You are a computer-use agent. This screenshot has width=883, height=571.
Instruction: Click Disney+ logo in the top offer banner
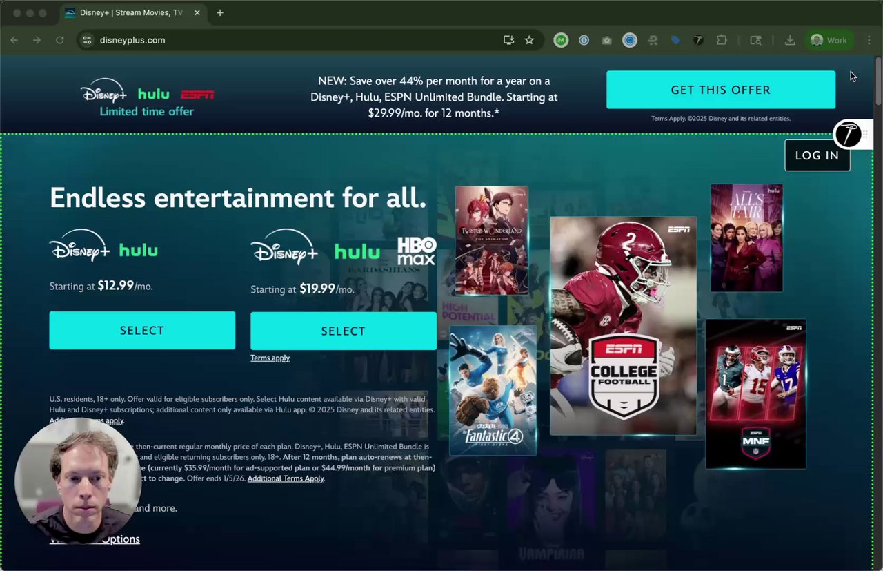(x=103, y=92)
